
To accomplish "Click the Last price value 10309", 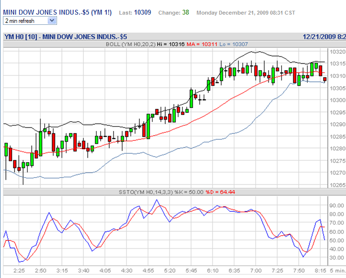I will (143, 12).
